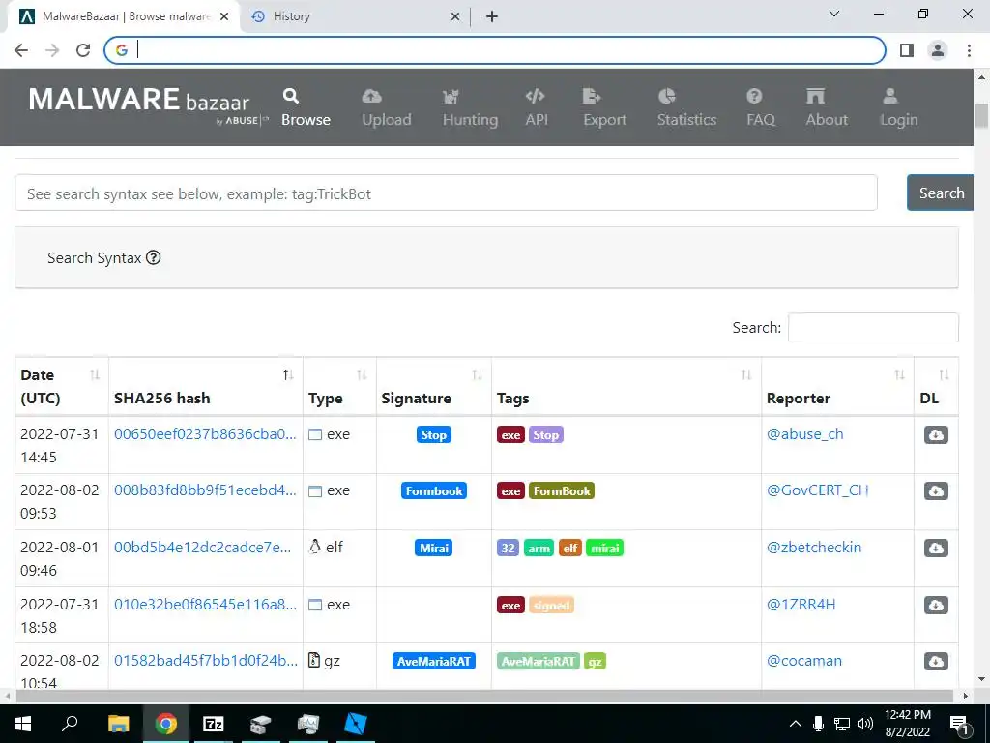
Task: Click the orange elf tag
Action: click(x=570, y=548)
